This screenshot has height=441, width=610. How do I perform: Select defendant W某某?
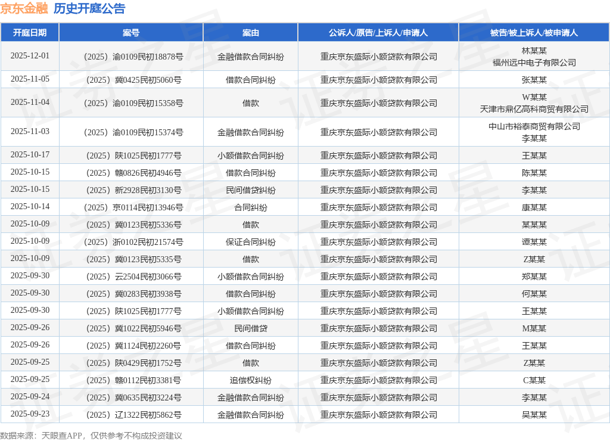pyautogui.click(x=534, y=97)
